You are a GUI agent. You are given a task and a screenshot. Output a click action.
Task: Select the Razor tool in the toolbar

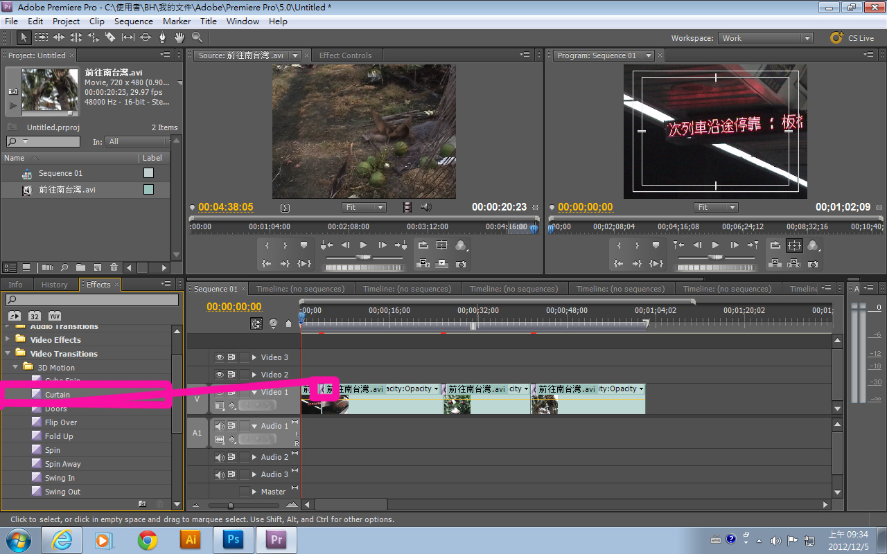110,38
